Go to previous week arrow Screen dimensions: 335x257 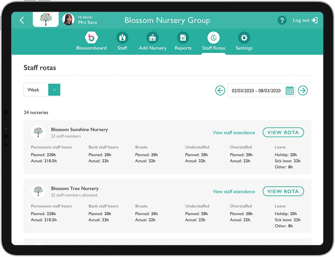point(220,90)
